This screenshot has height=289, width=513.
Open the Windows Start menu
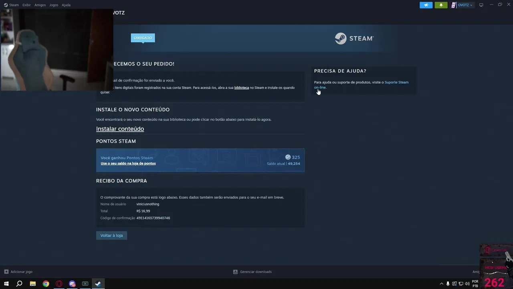6,284
